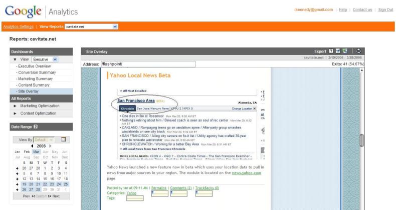
Task: Switch to KPIX 5 tab
Action: [188, 108]
